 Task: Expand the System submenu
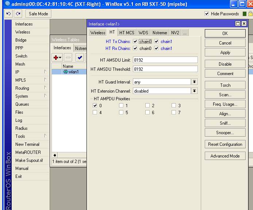point(45,96)
